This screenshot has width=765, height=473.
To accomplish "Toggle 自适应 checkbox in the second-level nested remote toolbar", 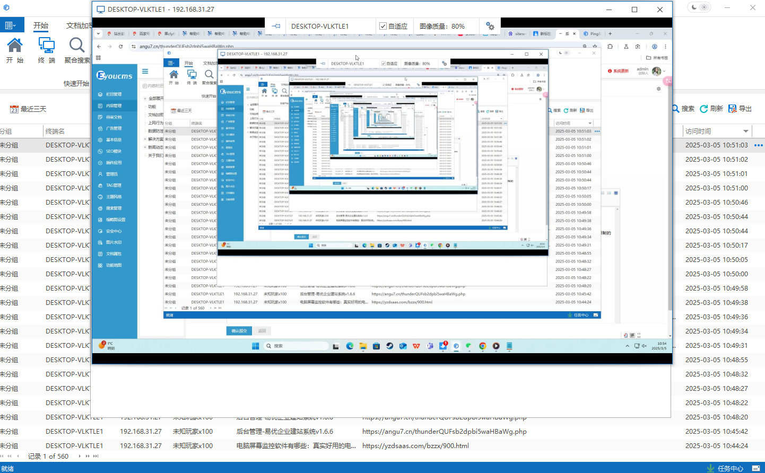I will (x=384, y=64).
